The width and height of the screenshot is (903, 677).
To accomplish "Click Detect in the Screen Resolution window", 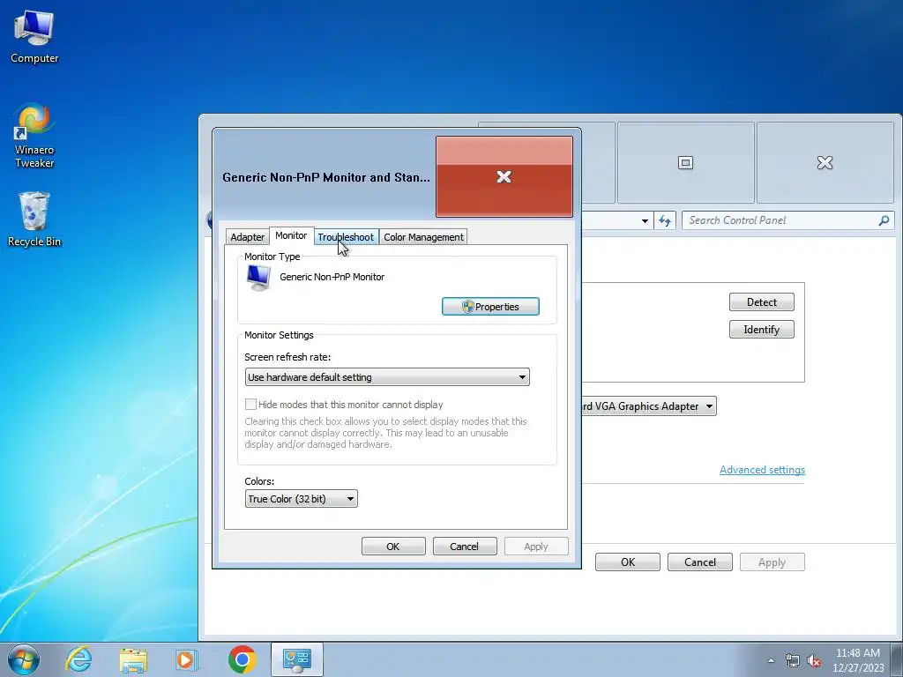I will click(761, 302).
